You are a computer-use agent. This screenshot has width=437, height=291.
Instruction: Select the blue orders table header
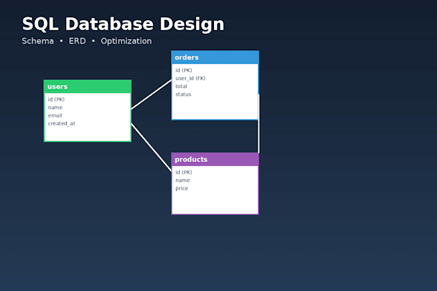(215, 57)
